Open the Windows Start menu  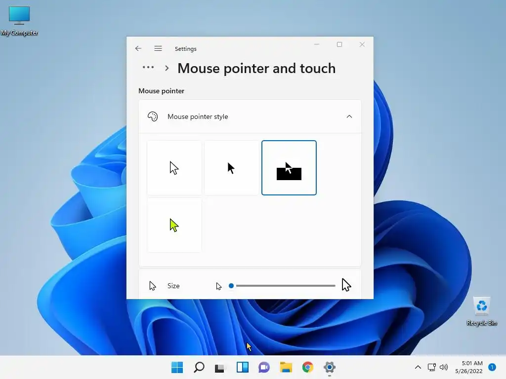pos(177,367)
